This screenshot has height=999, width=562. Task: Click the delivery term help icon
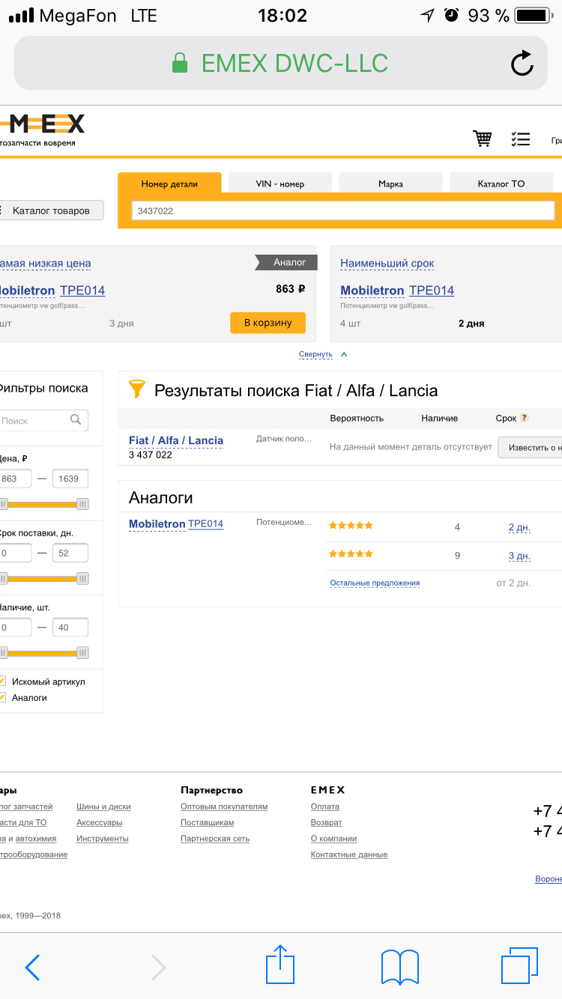[x=525, y=418]
